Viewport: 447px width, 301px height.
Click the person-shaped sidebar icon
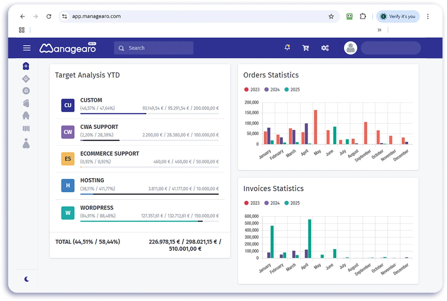[26, 143]
